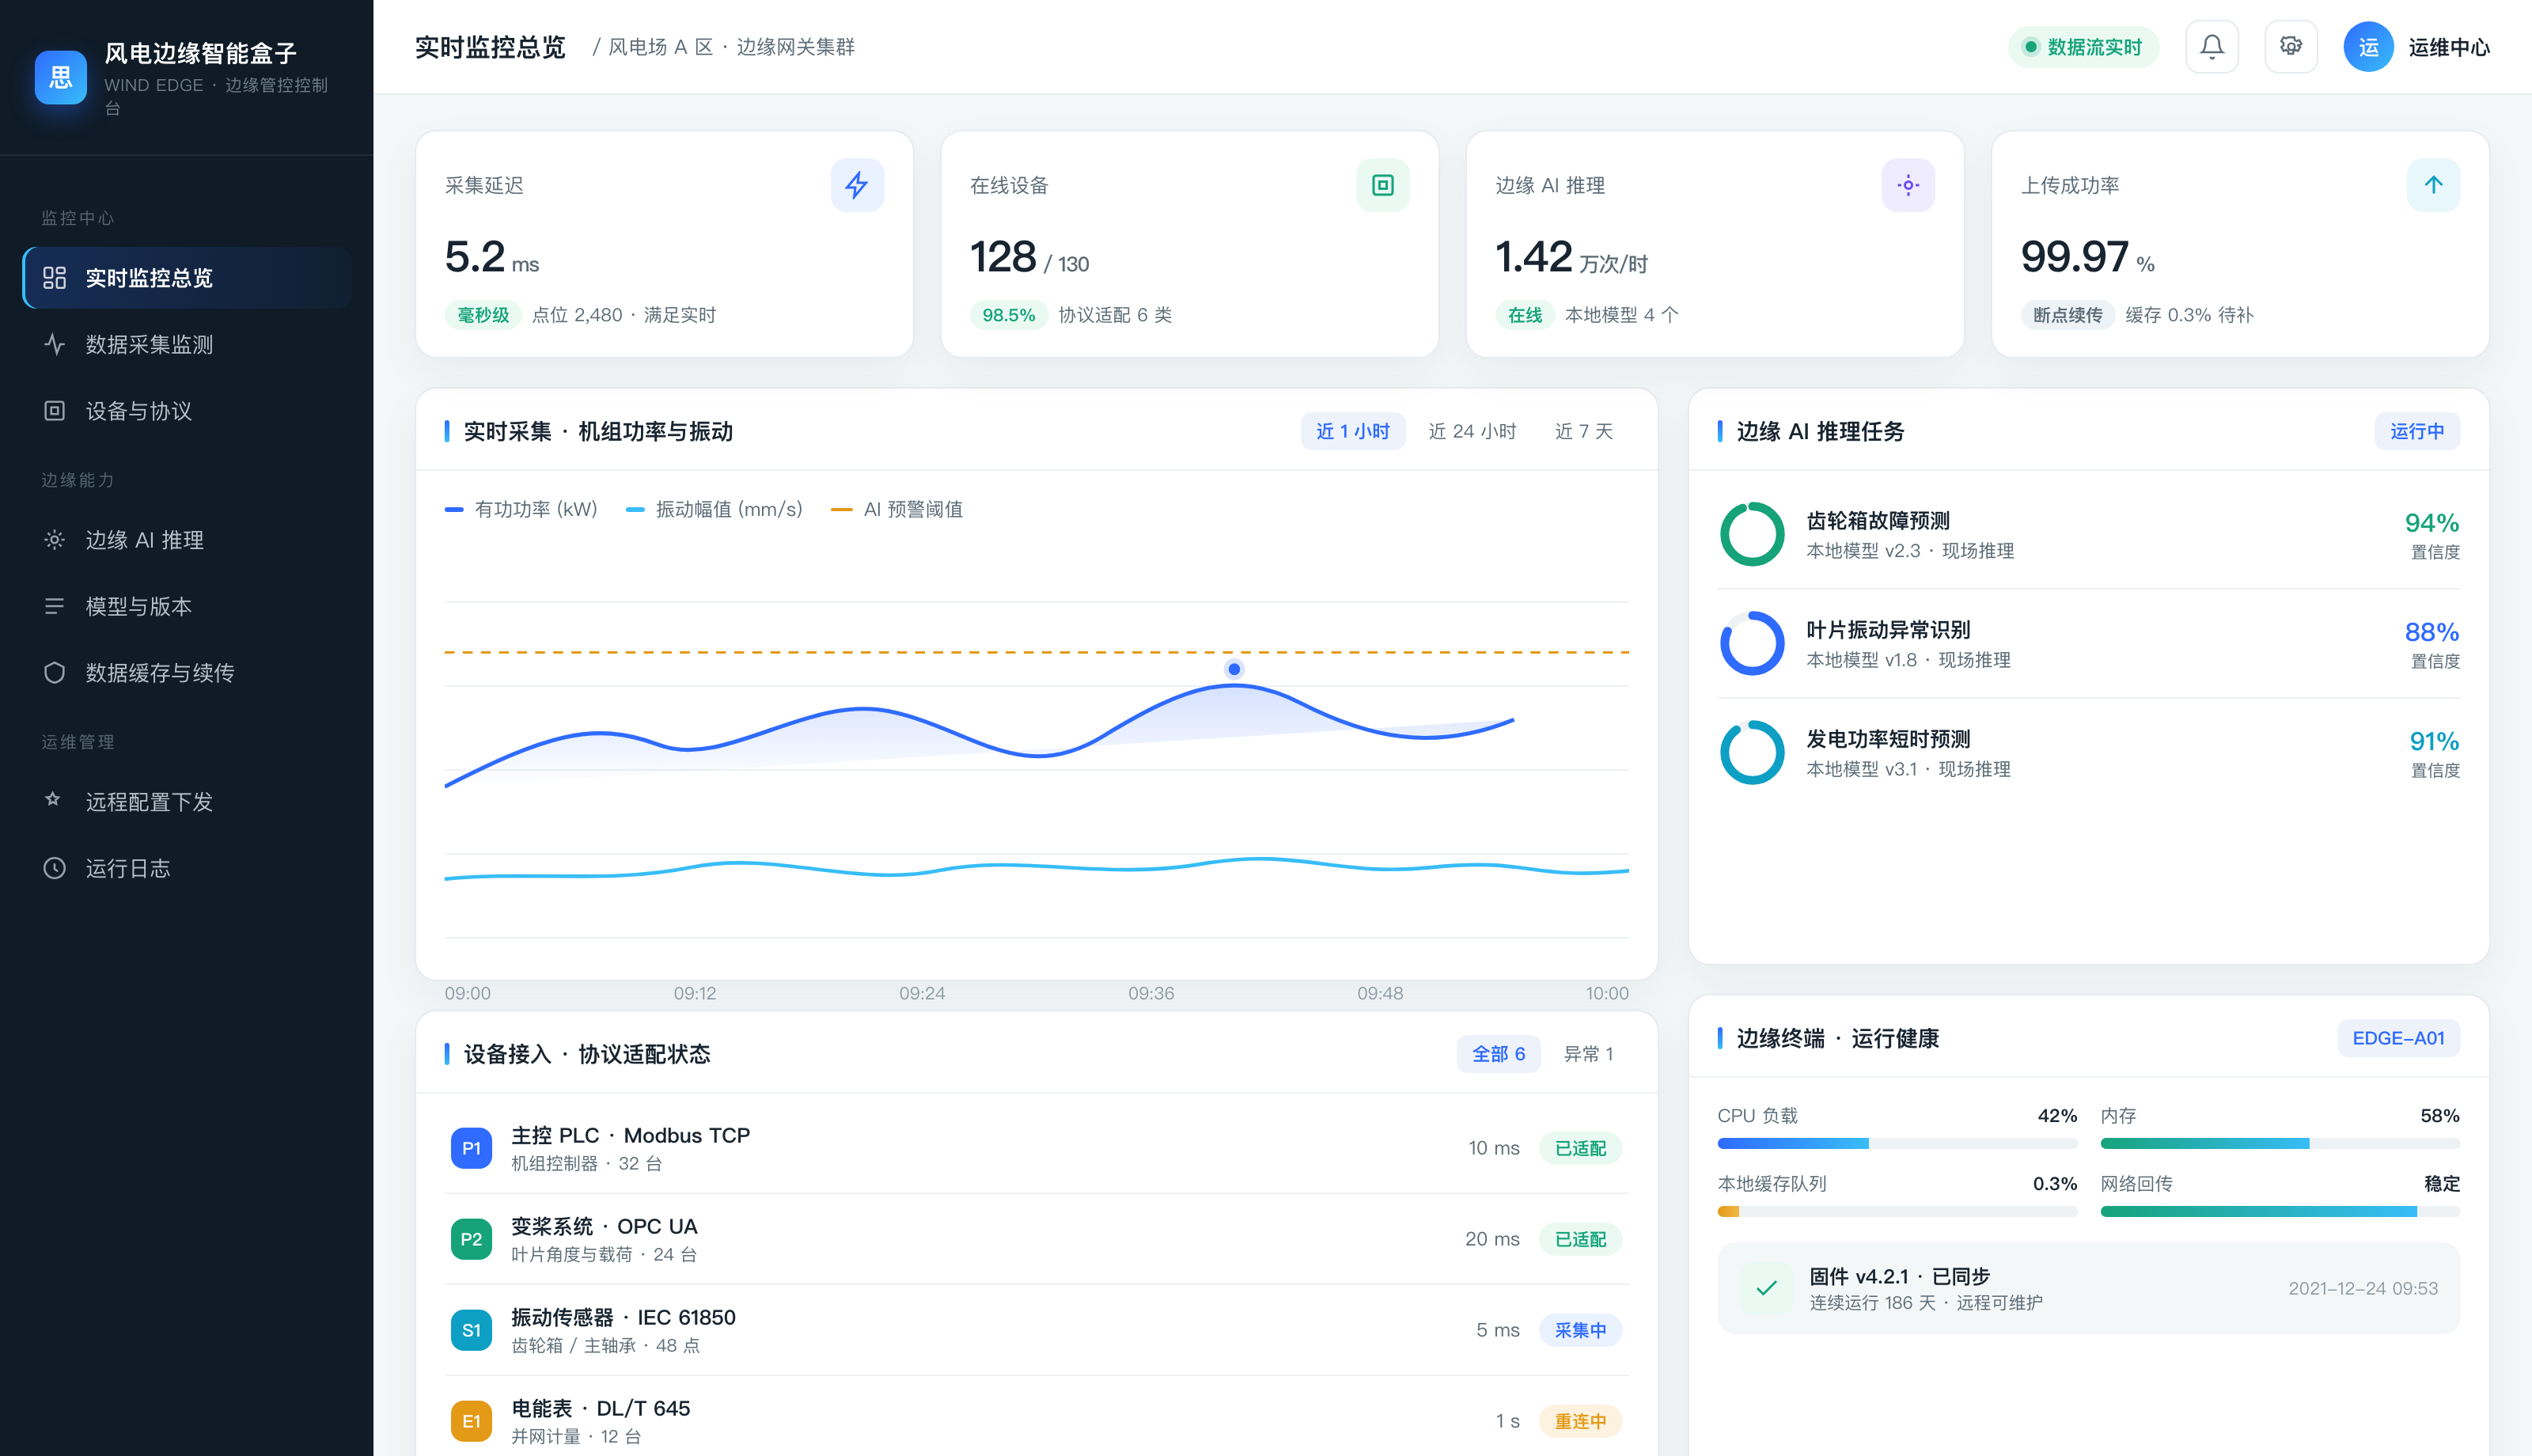Open 设备与协议 menu item
This screenshot has height=1456, width=2532.
(x=186, y=411)
